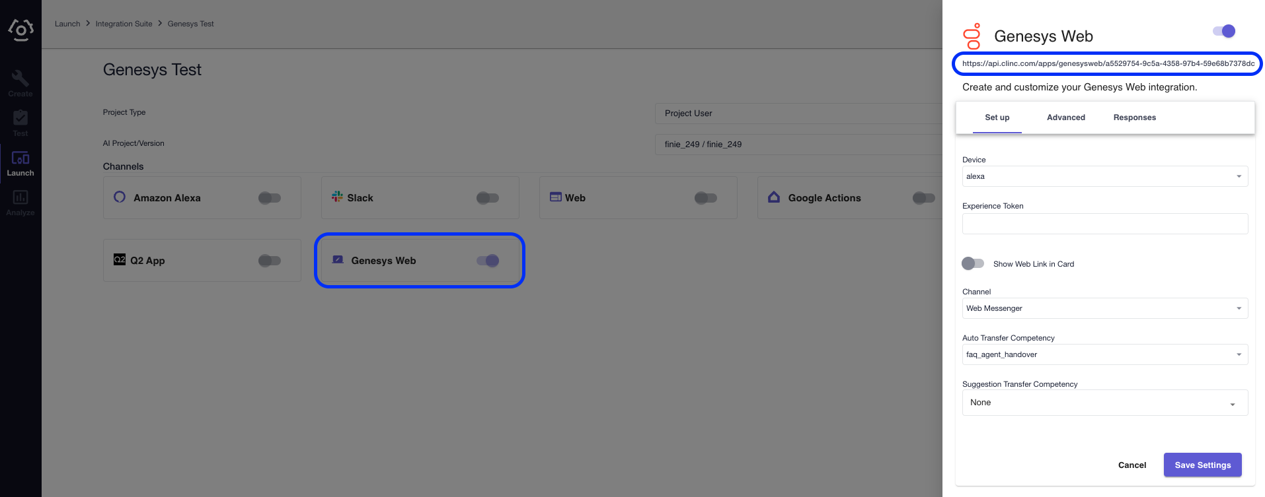Disable the Genesys Web channel card switch

(x=488, y=260)
